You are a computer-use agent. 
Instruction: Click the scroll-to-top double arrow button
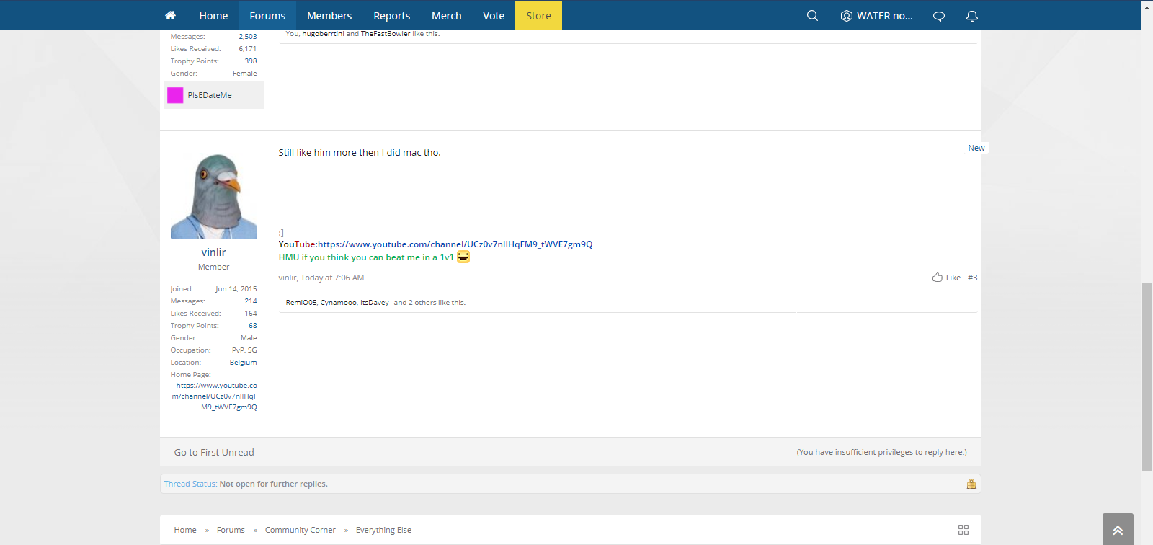tap(1118, 530)
